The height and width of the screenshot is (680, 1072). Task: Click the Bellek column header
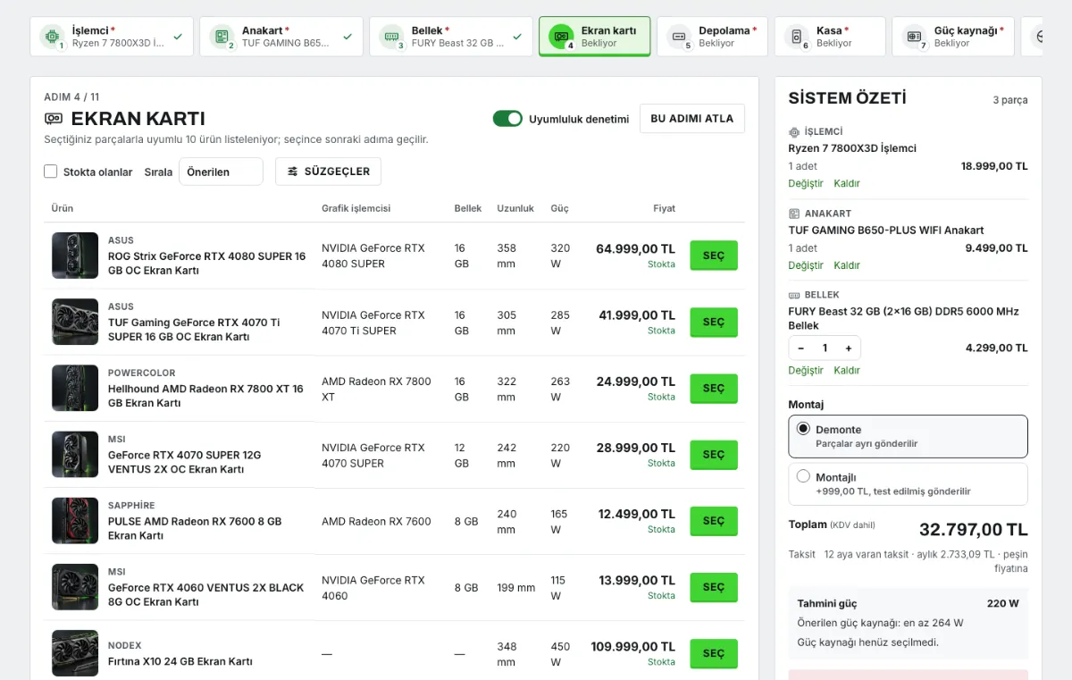point(468,208)
